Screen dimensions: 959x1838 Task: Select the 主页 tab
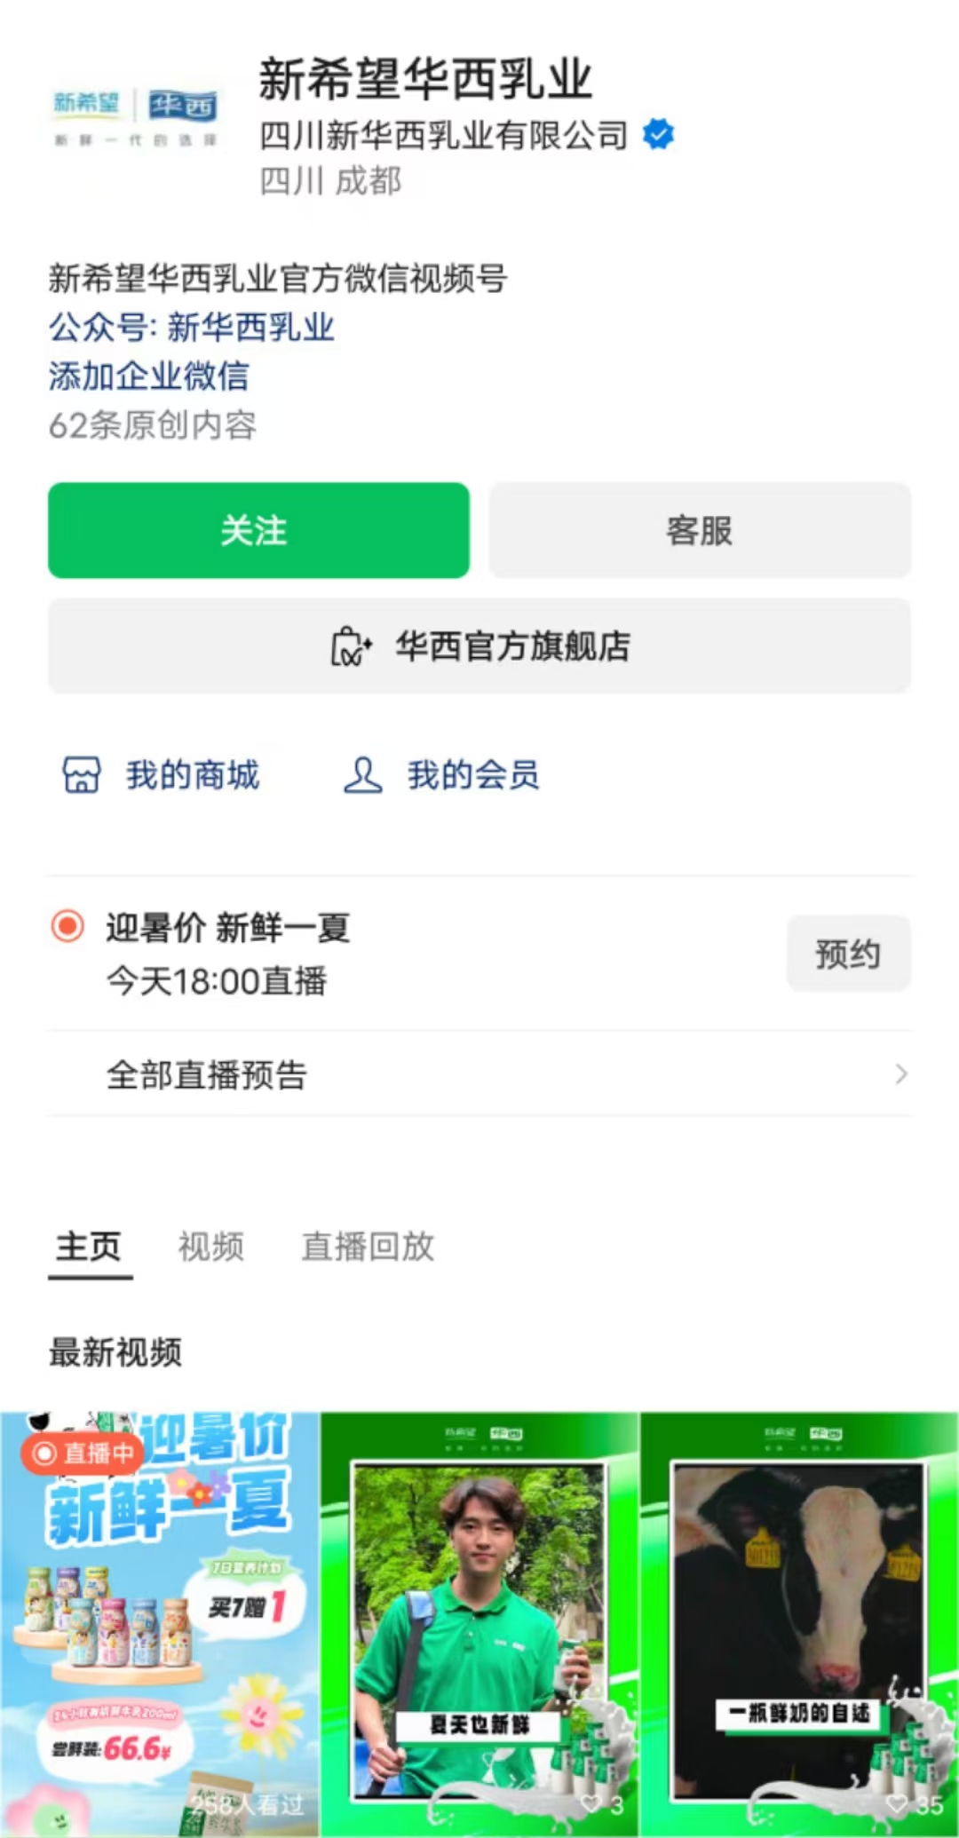[x=89, y=1247]
